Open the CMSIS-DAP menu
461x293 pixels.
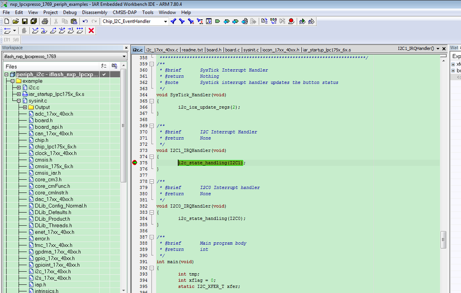tap(125, 12)
